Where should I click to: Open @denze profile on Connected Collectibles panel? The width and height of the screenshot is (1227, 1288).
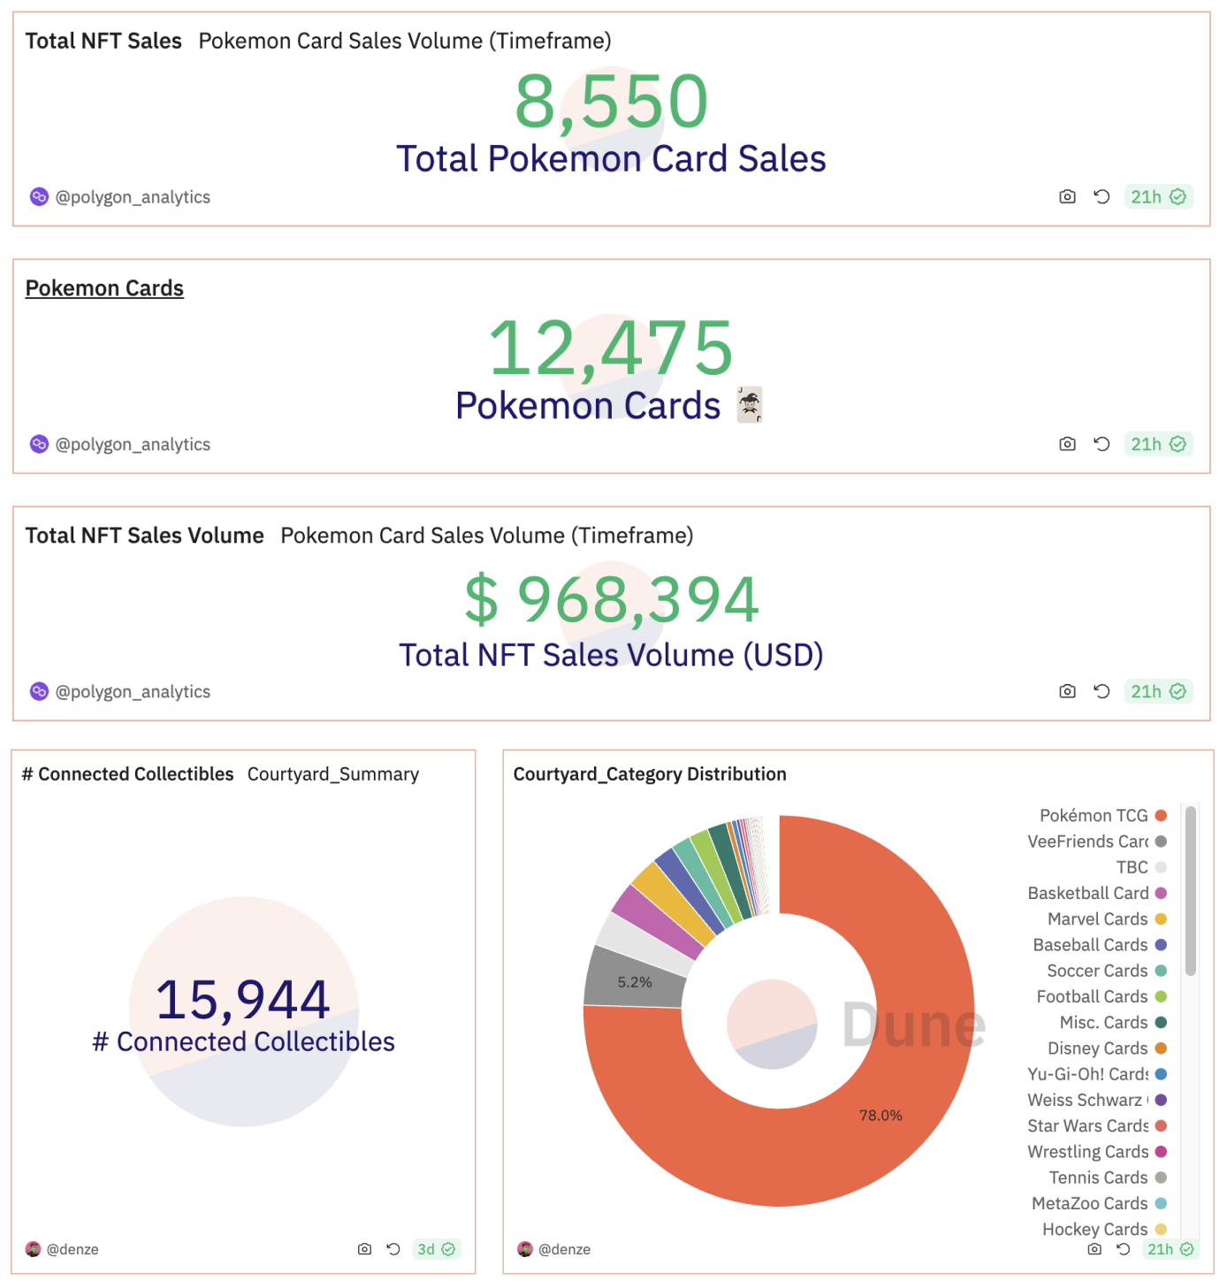pyautogui.click(x=72, y=1249)
